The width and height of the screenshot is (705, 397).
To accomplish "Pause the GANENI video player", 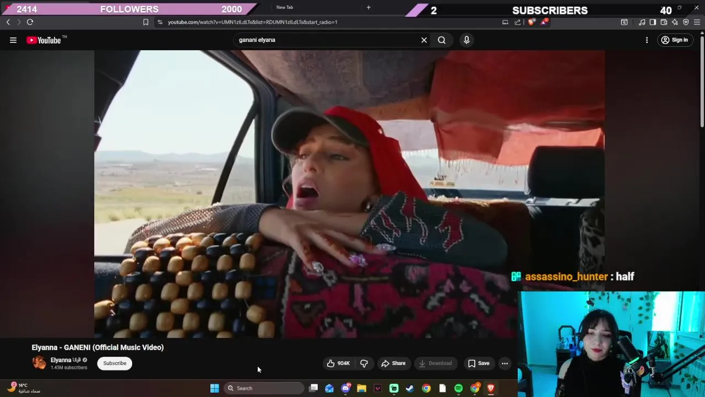I will pyautogui.click(x=349, y=194).
